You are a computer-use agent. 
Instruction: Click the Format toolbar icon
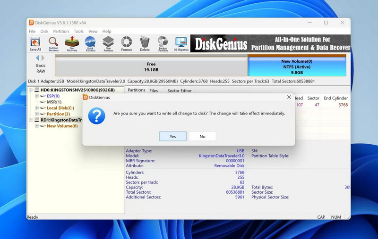(x=126, y=43)
